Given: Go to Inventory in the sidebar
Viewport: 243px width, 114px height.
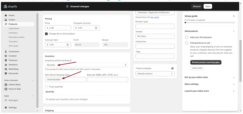Looking at the screenshot, I should (x=13, y=33).
